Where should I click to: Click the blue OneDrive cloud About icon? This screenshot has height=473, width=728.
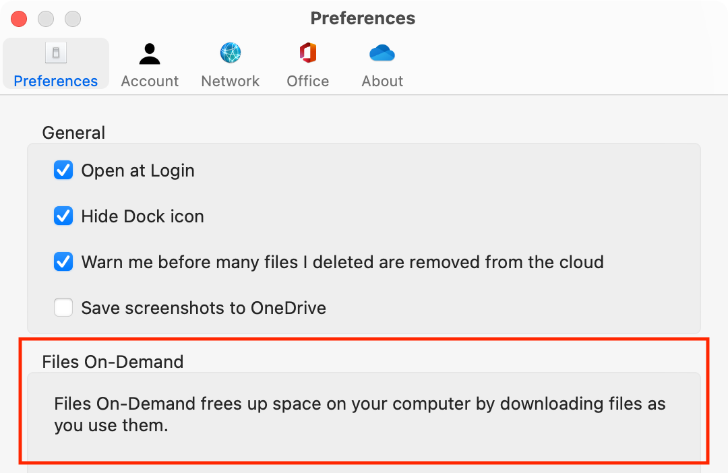[x=382, y=53]
